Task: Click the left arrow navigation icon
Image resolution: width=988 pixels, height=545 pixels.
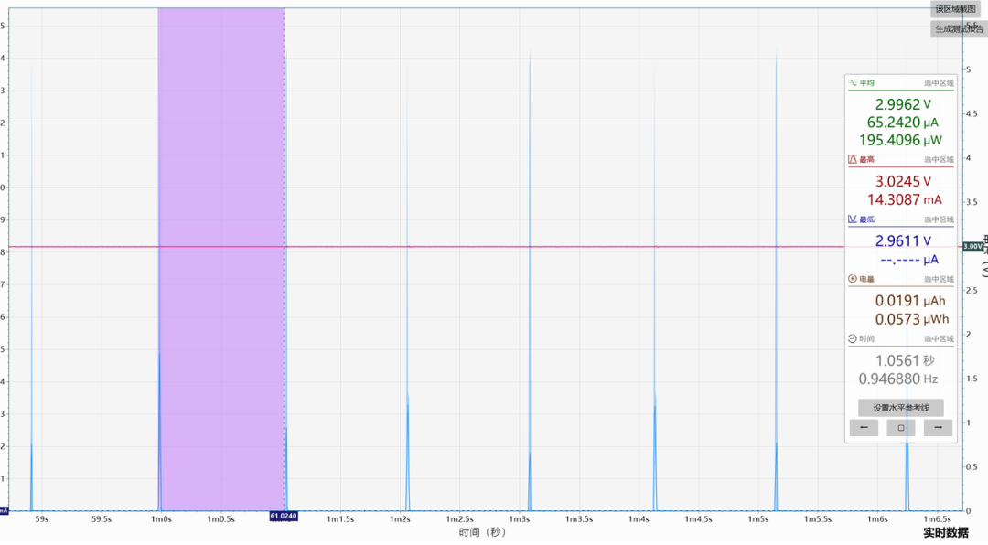Action: click(864, 427)
